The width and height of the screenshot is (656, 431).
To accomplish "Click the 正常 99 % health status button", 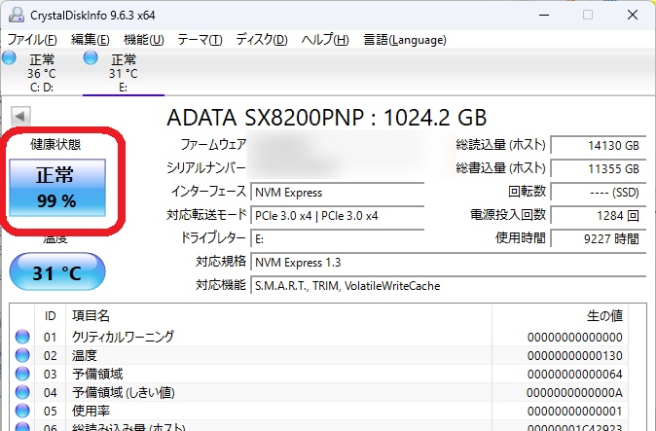I will coord(57,187).
